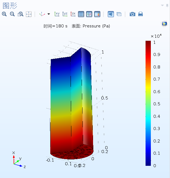Toggle the grid display button
The height and width of the screenshot is (178, 170).
(81, 14)
